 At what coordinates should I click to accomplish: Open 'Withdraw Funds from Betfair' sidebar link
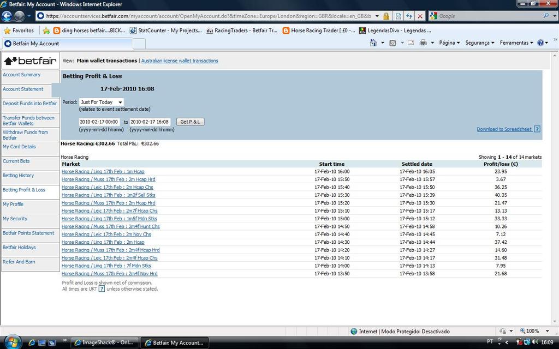tap(25, 135)
